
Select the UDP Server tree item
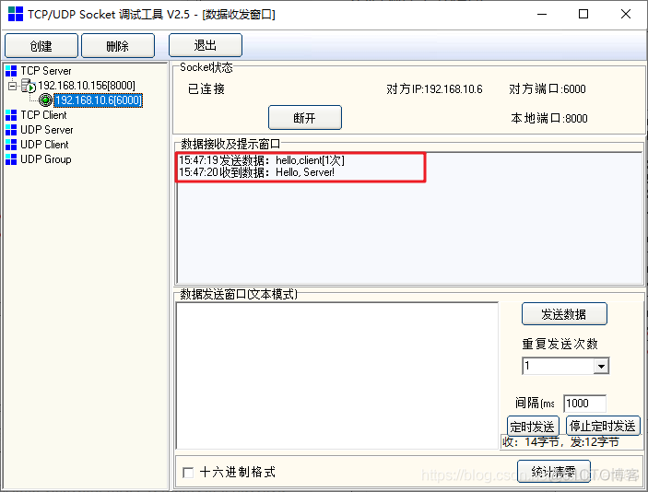click(47, 130)
